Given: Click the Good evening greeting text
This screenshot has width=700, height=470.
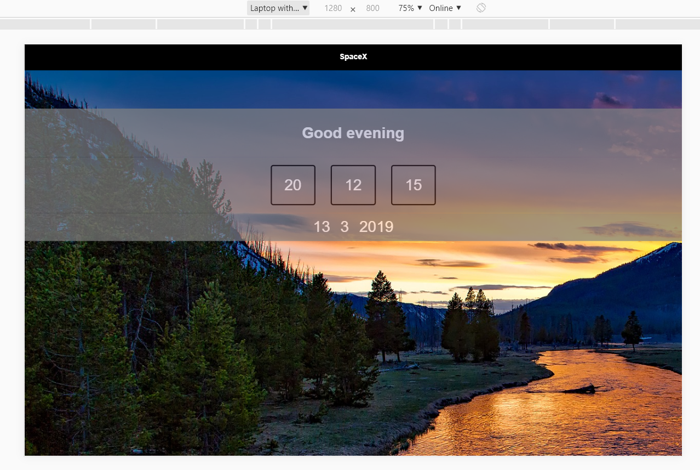Looking at the screenshot, I should [x=353, y=133].
